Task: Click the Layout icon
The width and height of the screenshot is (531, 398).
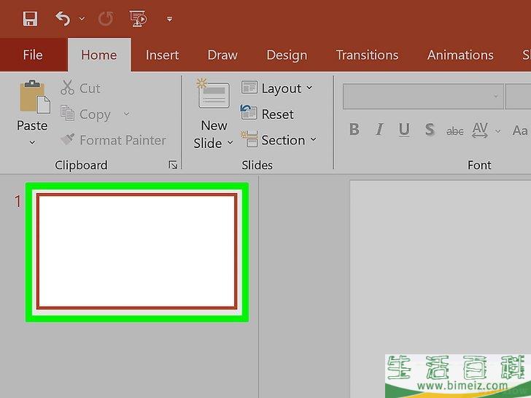Action: coord(249,87)
